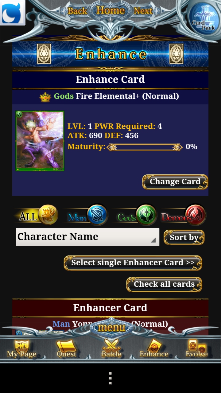Filter cards by Man faction
This screenshot has height=393, width=221.
pyautogui.click(x=87, y=215)
